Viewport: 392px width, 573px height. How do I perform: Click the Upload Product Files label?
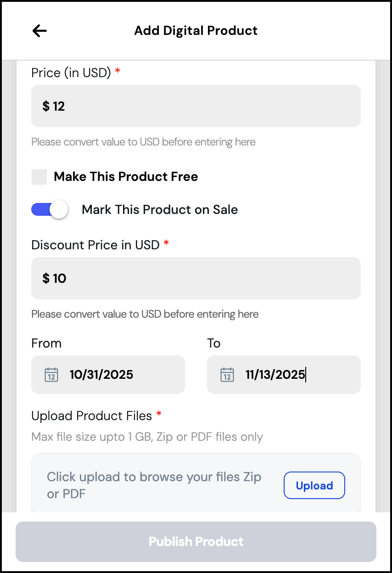point(92,416)
